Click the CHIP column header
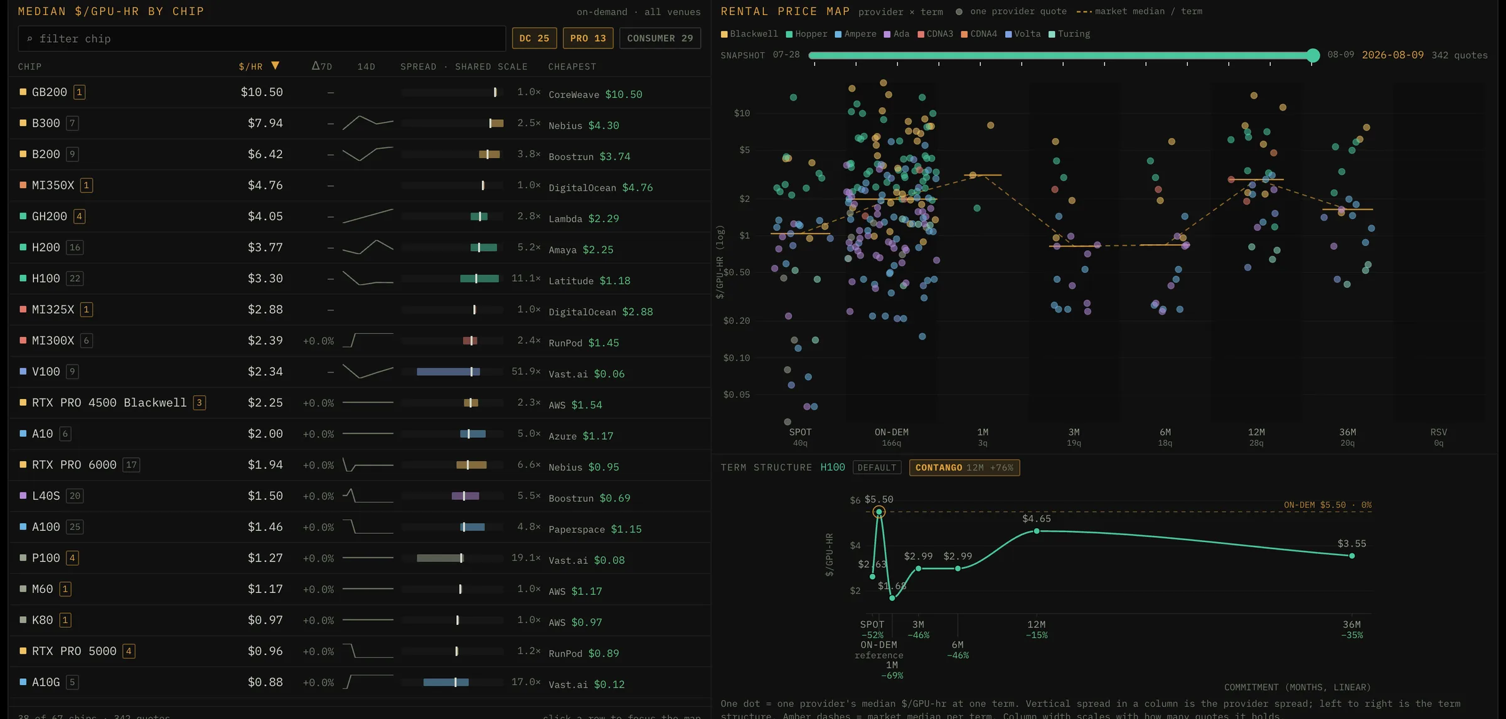The image size is (1506, 719). pyautogui.click(x=29, y=67)
